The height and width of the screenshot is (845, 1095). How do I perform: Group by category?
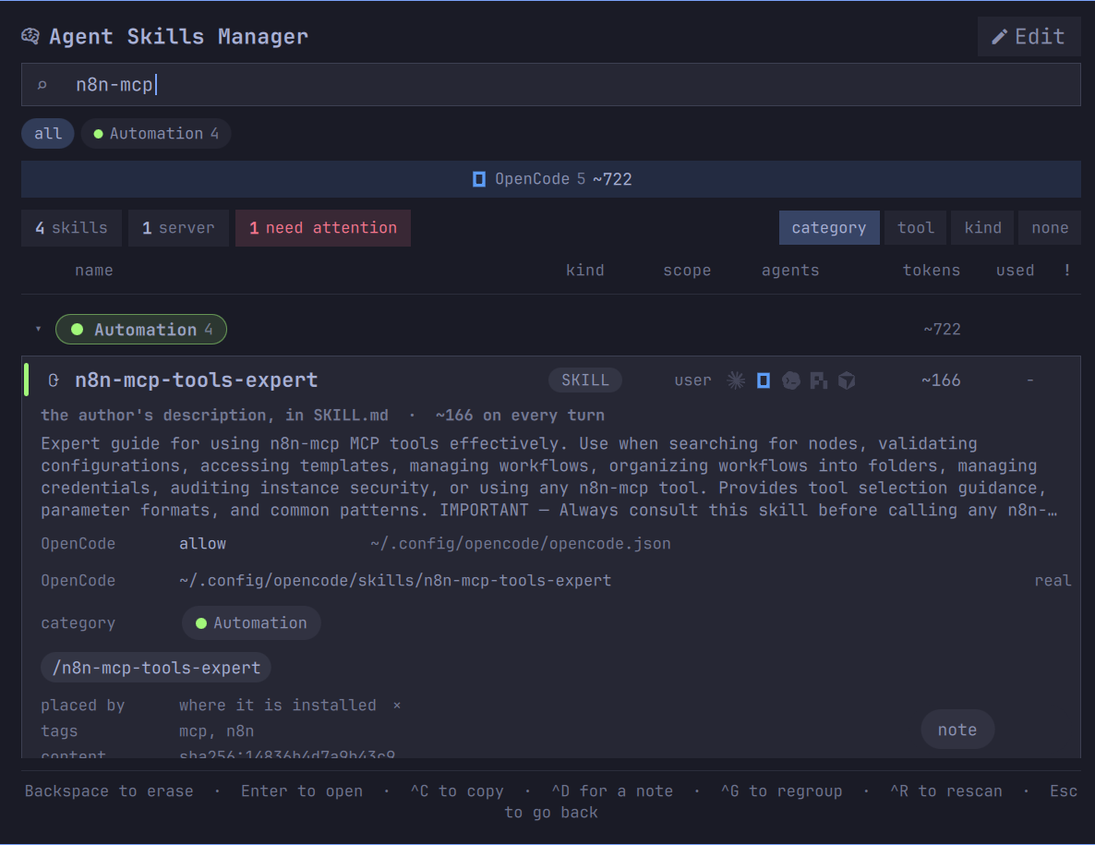click(x=829, y=228)
